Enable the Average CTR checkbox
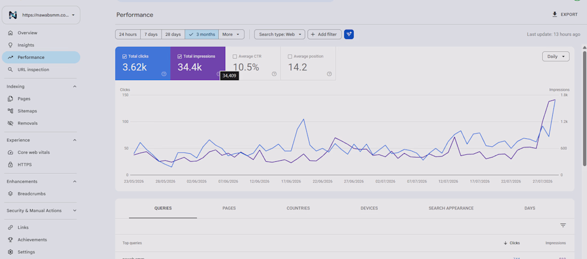The width and height of the screenshot is (587, 259). 235,57
